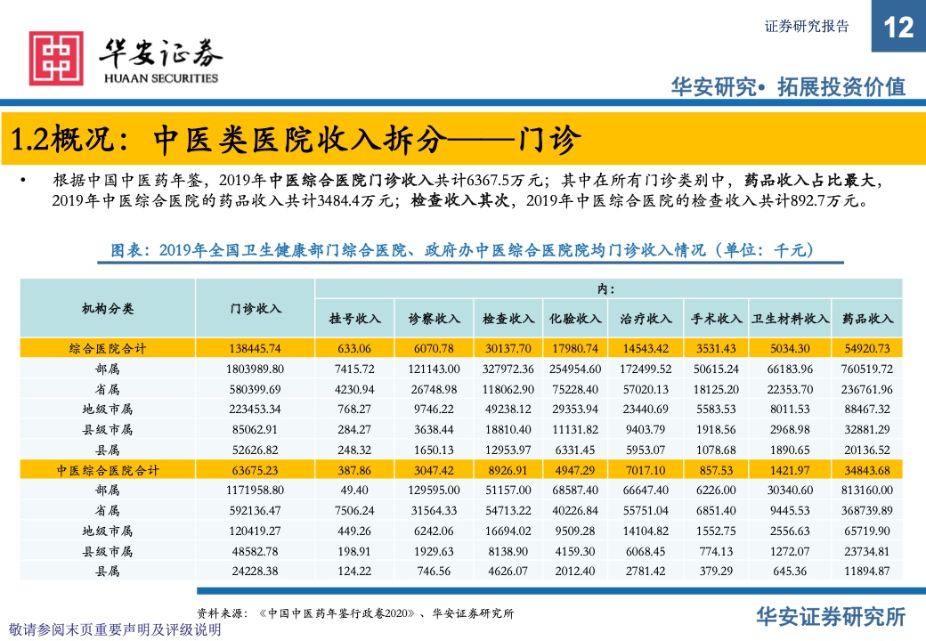Image resolution: width=926 pixels, height=641 pixels.
Task: Click the page number 12 badge
Action: [898, 27]
